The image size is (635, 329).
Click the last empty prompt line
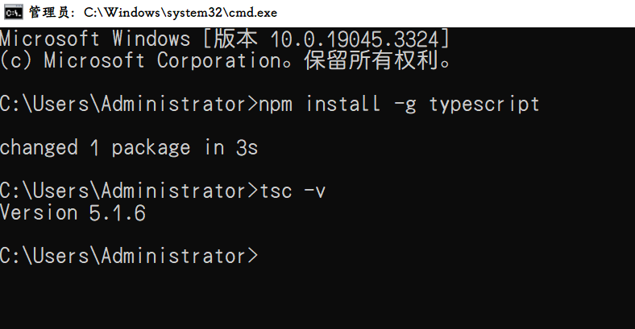click(129, 256)
